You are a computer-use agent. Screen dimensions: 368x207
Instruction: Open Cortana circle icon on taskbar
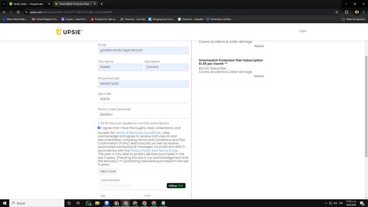pos(69,203)
